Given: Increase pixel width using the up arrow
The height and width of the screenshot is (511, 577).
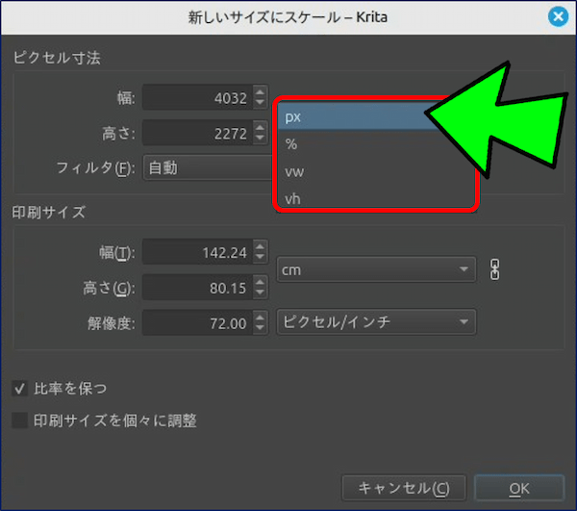Looking at the screenshot, I should click(x=259, y=91).
